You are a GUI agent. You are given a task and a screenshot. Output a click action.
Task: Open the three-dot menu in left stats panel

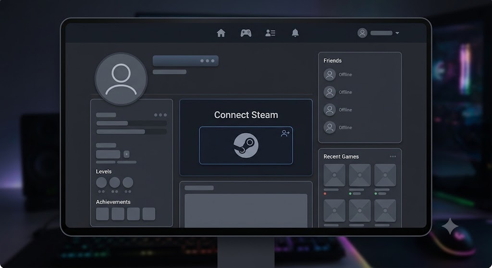(160, 115)
